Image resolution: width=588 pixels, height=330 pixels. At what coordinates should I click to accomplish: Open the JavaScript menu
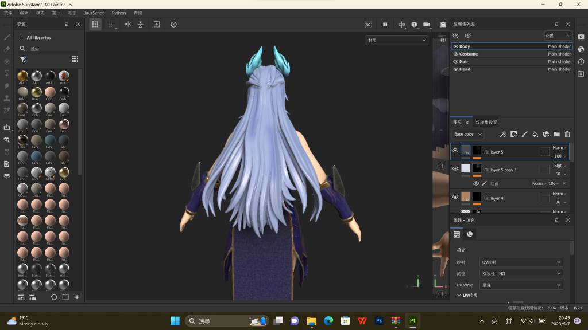pos(94,13)
